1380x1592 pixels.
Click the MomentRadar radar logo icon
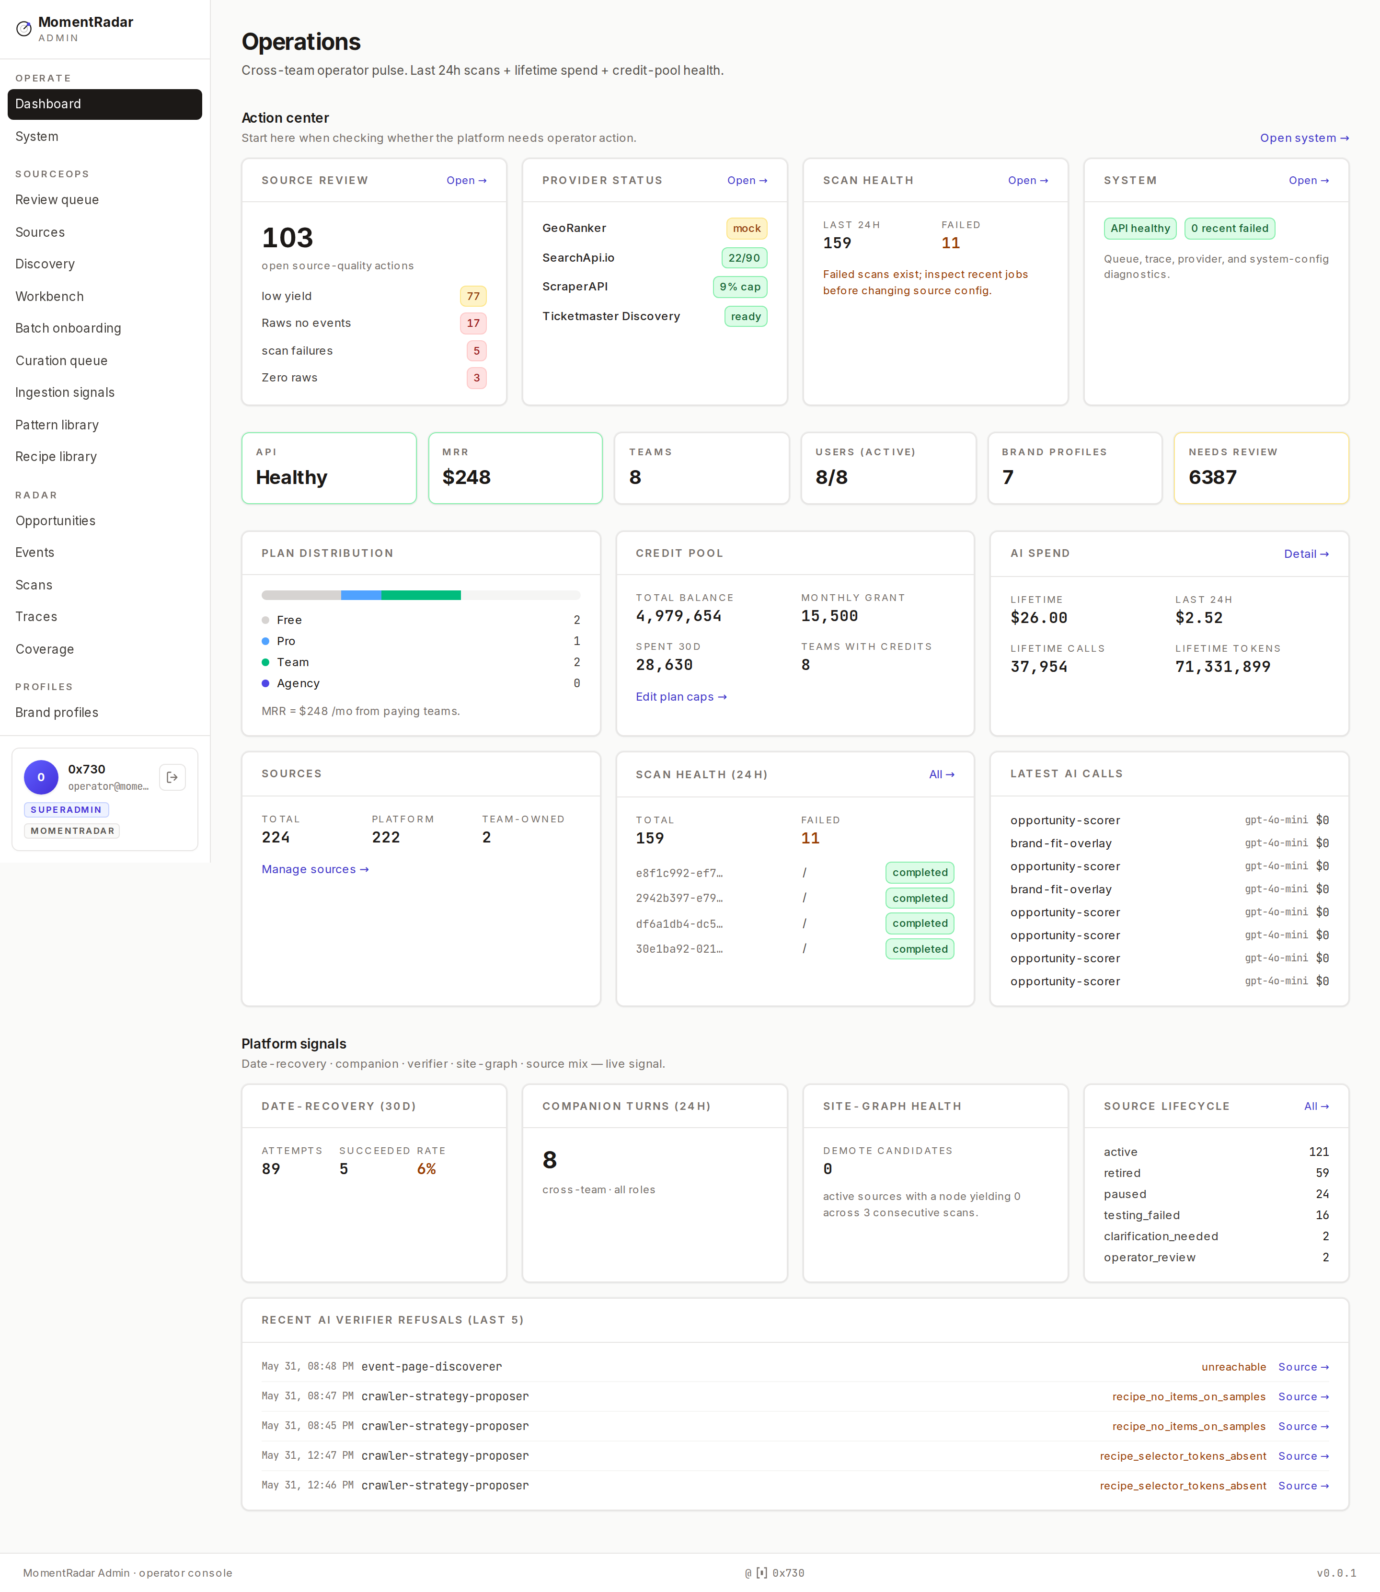point(24,29)
